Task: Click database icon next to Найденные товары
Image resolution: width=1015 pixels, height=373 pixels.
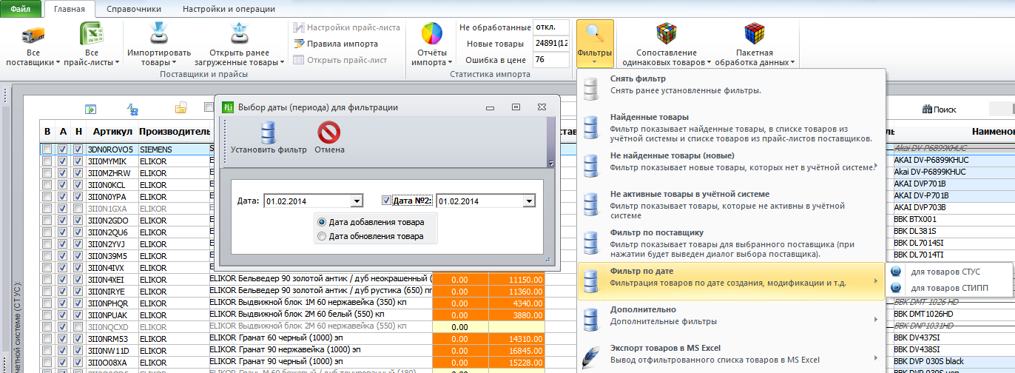Action: pyautogui.click(x=591, y=126)
